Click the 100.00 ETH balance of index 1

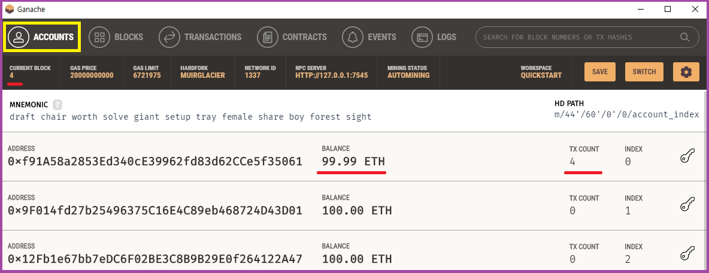357,211
